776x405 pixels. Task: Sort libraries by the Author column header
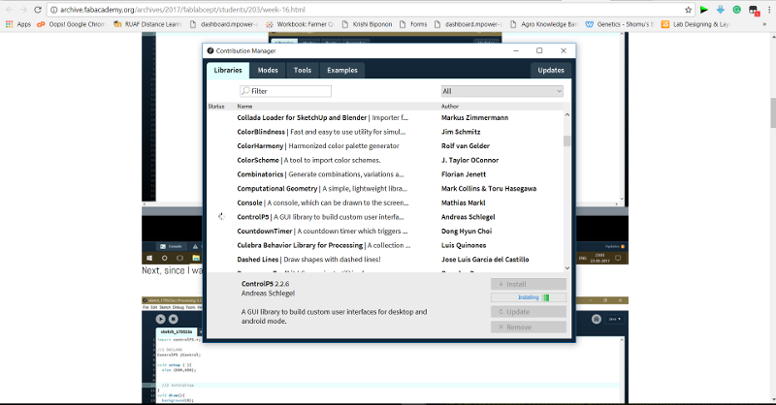tap(450, 107)
